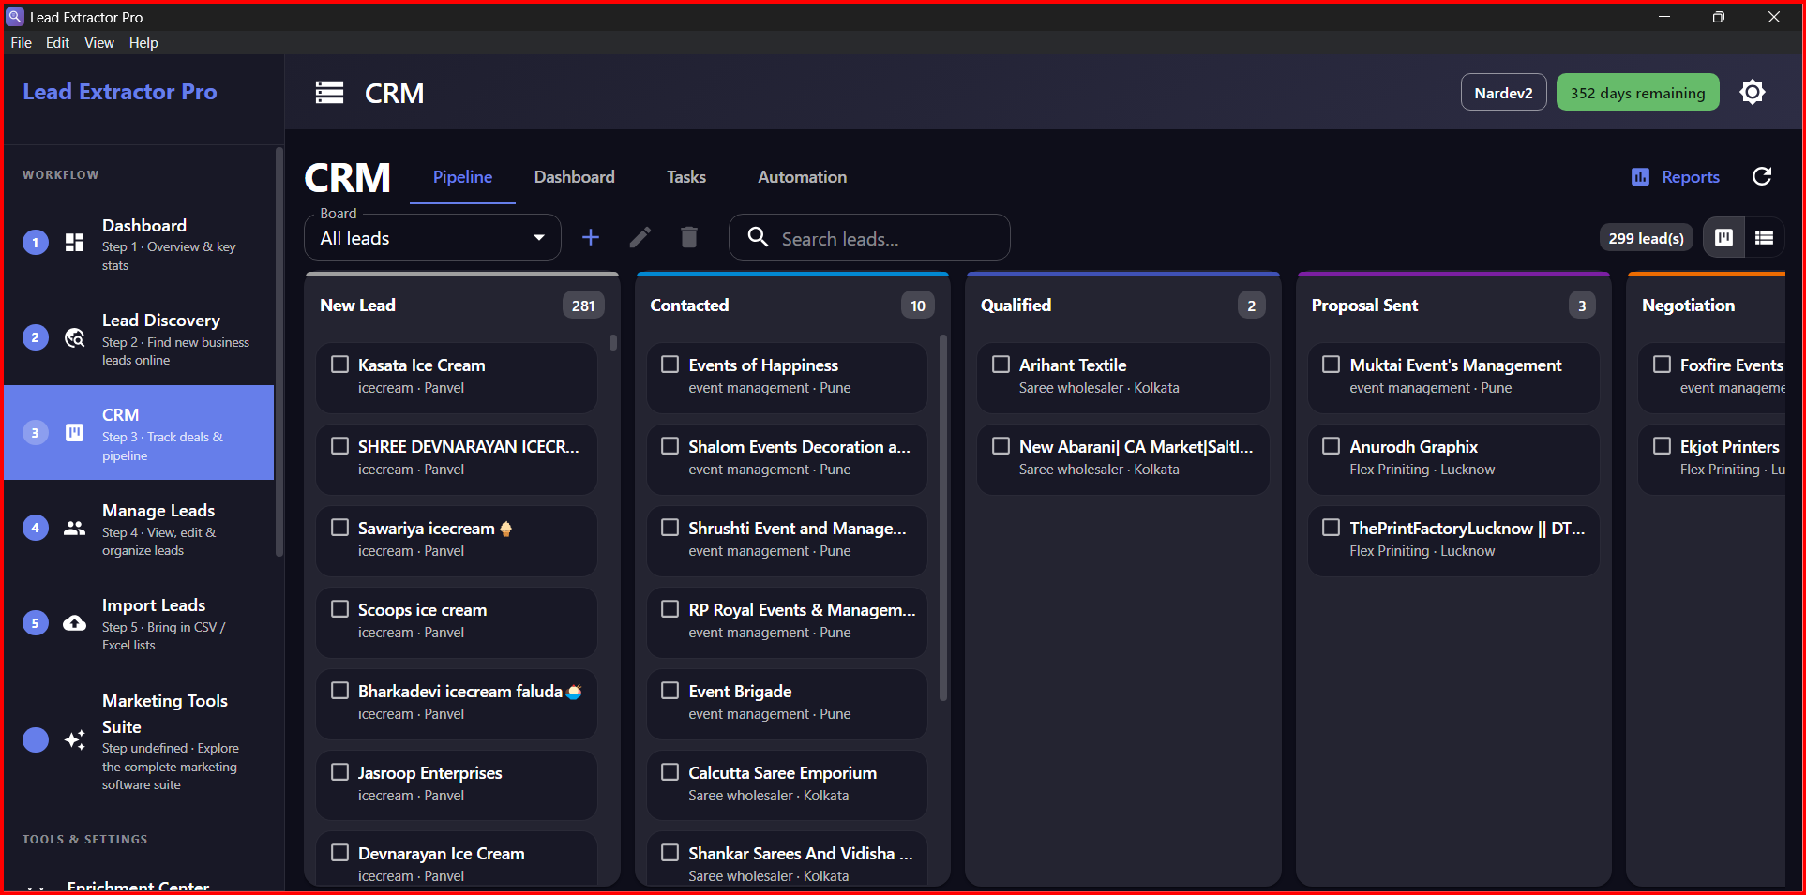Open the Jasroop Enterprises lead card
Viewport: 1806px width, 895px height.
pos(457,784)
